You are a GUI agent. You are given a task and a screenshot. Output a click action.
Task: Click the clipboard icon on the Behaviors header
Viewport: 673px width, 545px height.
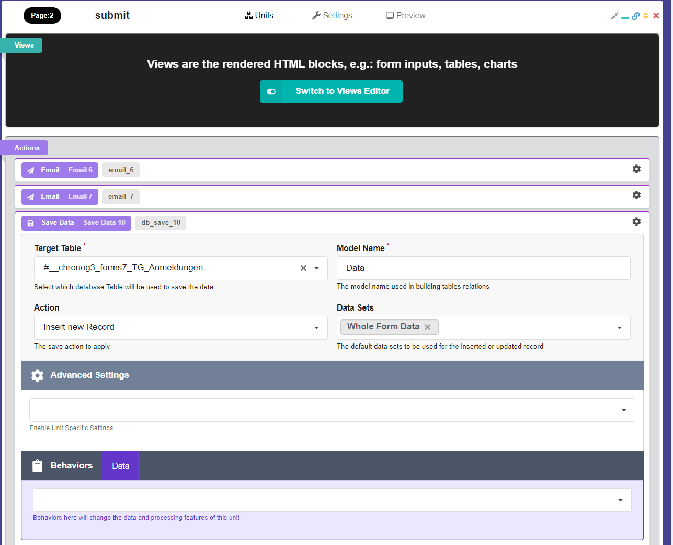coord(37,465)
